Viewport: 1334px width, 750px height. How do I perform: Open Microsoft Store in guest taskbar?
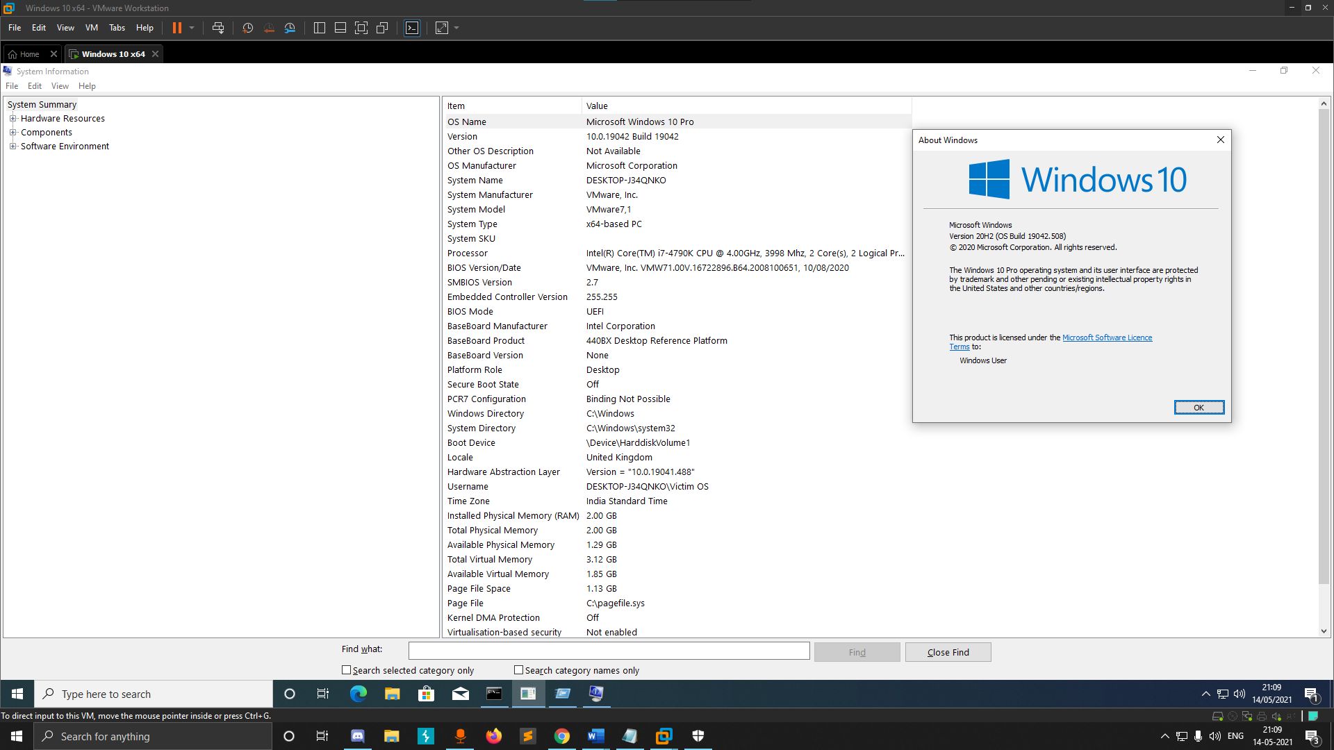click(x=426, y=694)
